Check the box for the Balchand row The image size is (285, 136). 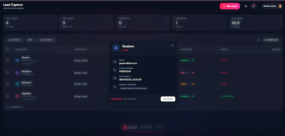point(7,84)
